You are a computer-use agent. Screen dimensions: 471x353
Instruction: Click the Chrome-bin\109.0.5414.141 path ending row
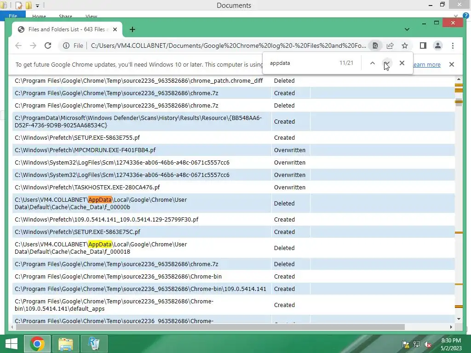[140, 289]
